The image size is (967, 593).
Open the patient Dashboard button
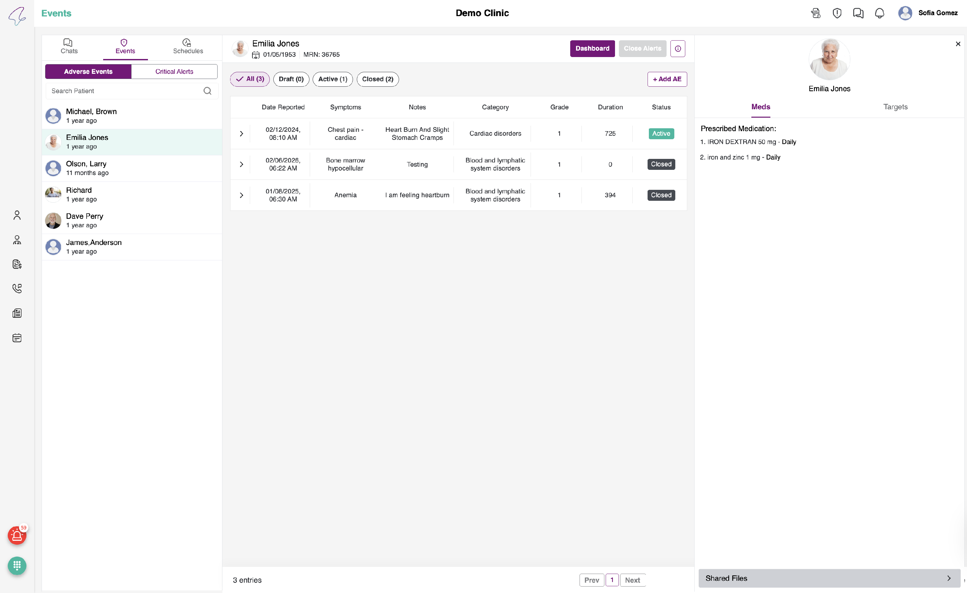[592, 48]
